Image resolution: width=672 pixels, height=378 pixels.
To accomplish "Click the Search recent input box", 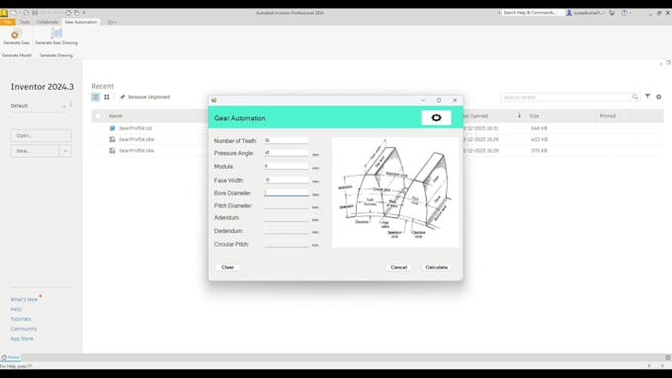I will point(565,97).
